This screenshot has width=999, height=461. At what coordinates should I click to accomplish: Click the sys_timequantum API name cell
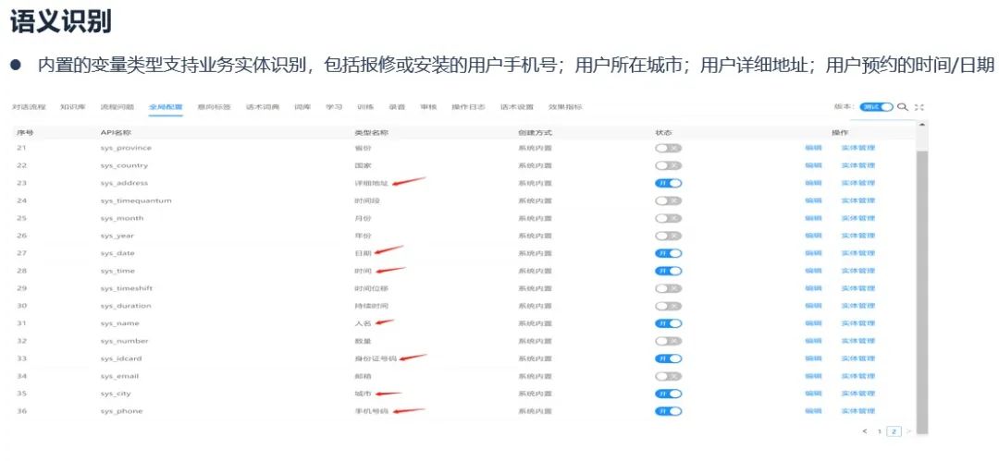click(136, 200)
